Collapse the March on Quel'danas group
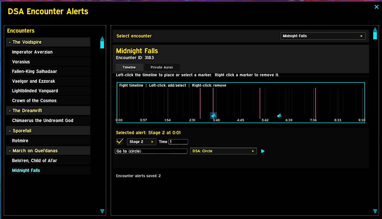The width and height of the screenshot is (382, 219). pyautogui.click(x=48, y=151)
